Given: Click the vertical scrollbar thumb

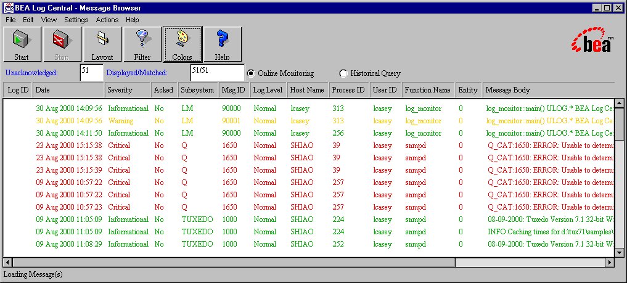Looking at the screenshot, I should point(620,125).
